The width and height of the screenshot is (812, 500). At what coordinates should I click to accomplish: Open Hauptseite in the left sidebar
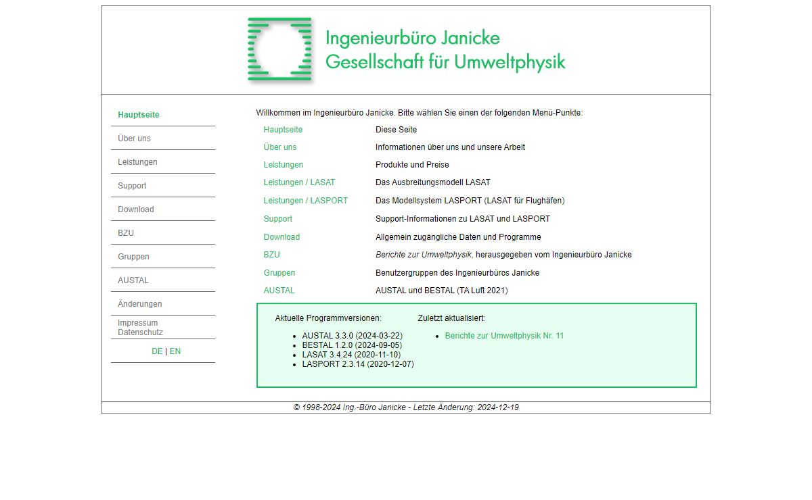(139, 115)
